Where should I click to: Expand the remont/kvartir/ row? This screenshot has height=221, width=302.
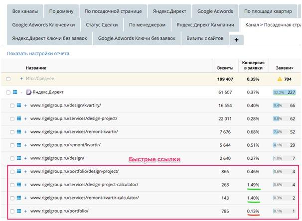pos(25,145)
